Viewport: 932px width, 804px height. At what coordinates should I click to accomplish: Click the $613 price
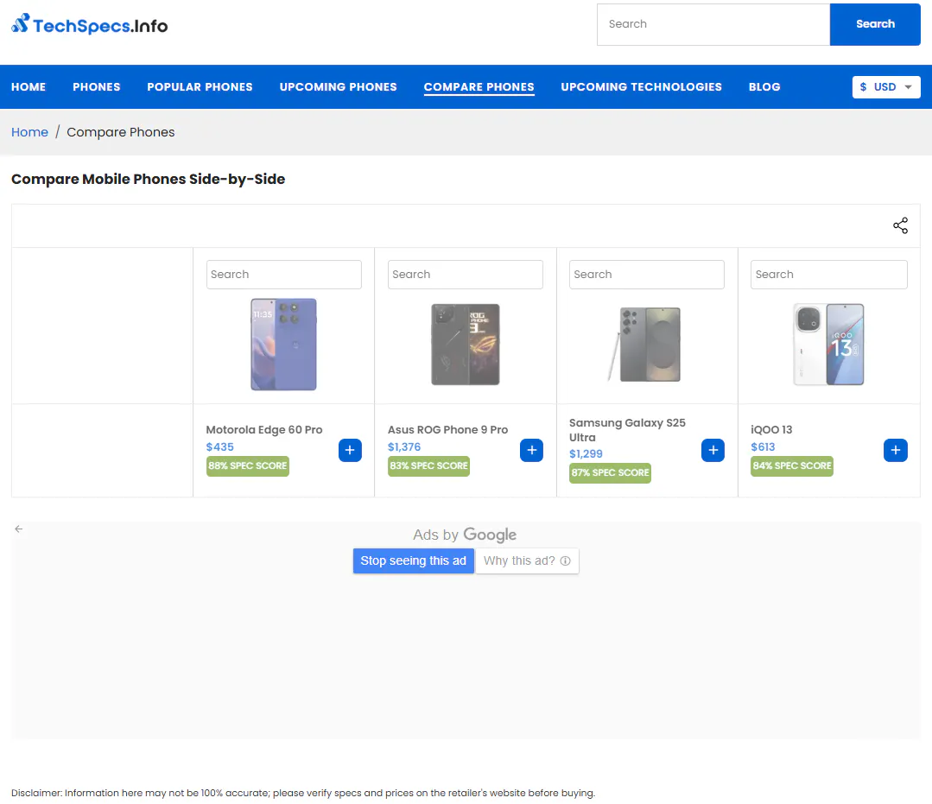[x=763, y=446]
